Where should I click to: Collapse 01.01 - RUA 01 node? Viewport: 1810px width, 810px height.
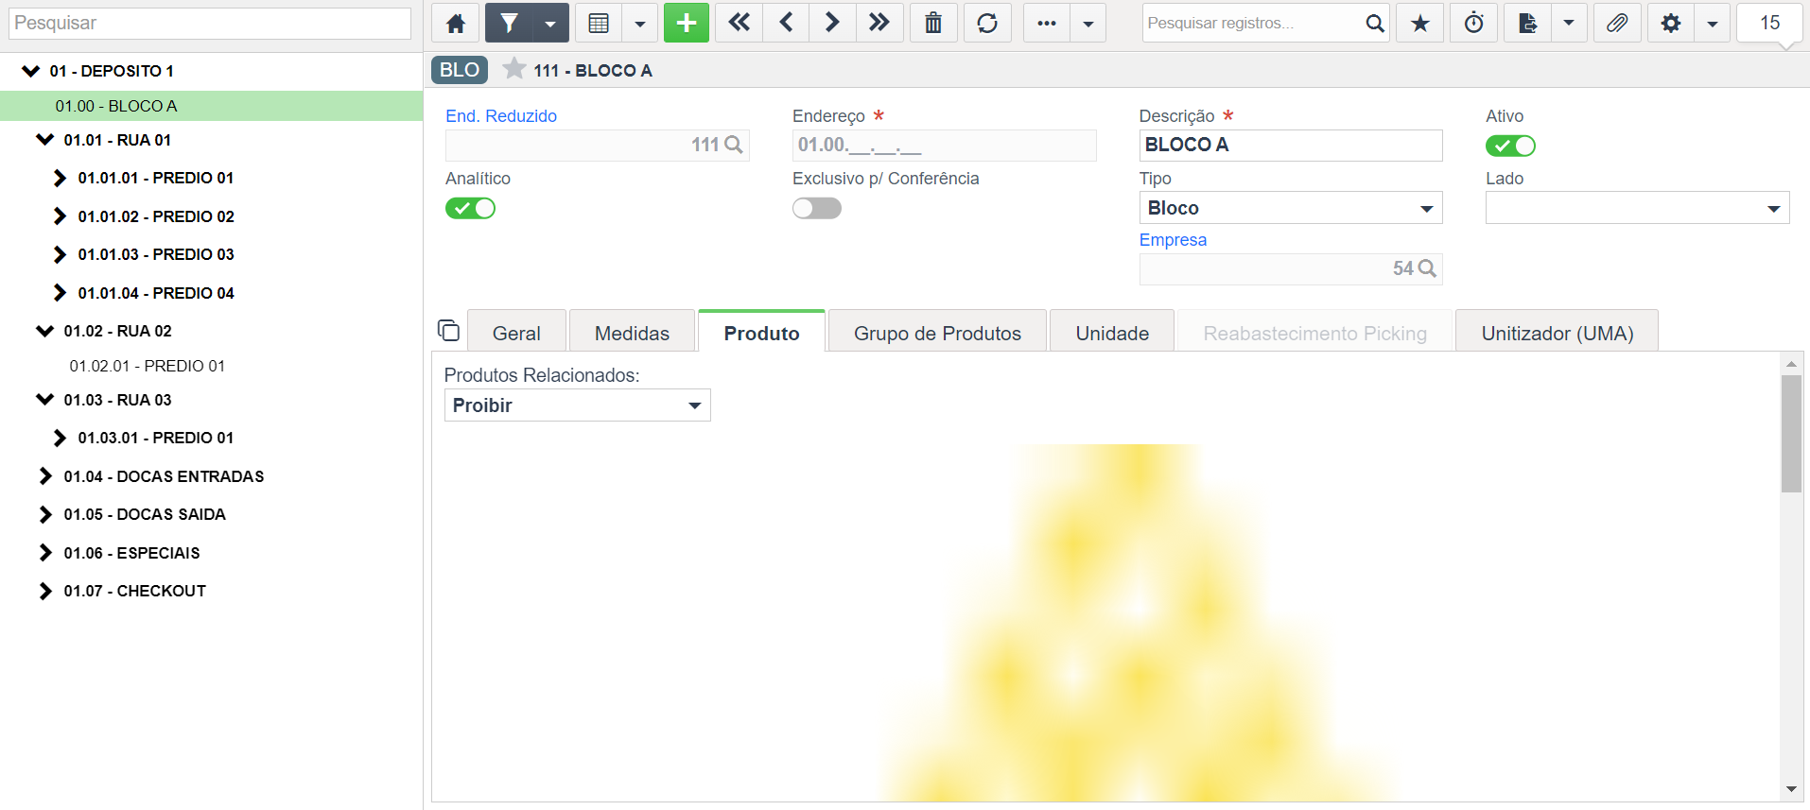point(44,140)
